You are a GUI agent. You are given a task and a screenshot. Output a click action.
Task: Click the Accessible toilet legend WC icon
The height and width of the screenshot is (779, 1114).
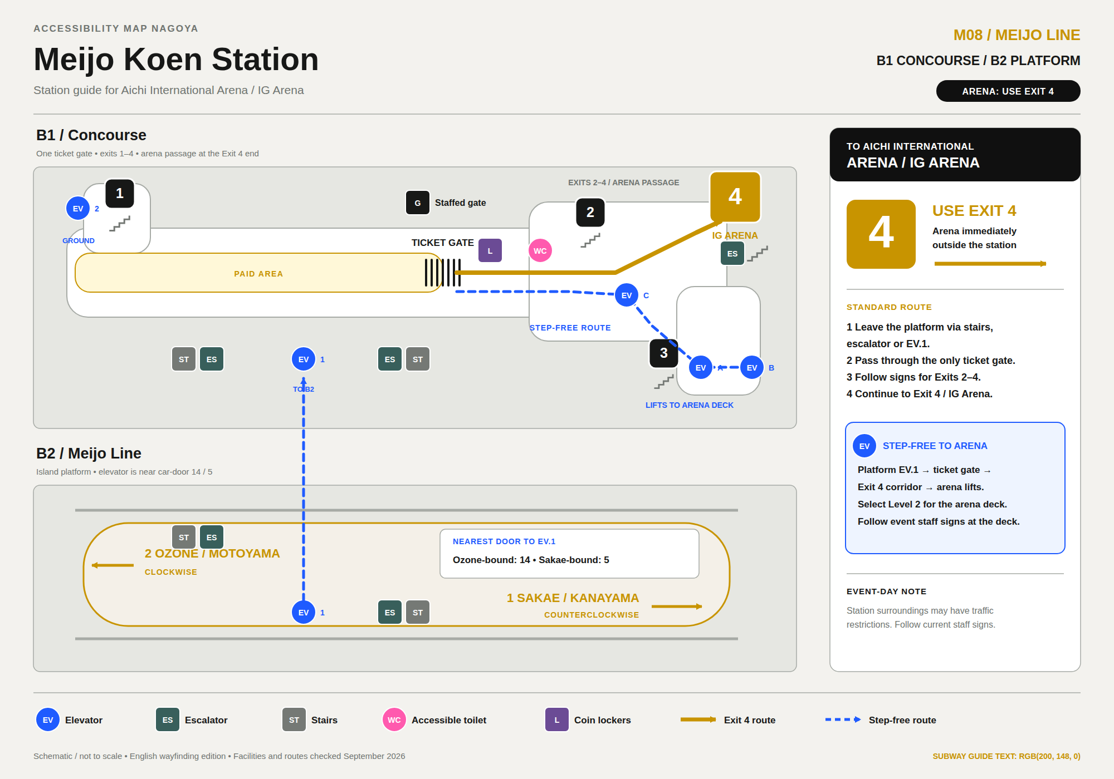click(x=394, y=720)
